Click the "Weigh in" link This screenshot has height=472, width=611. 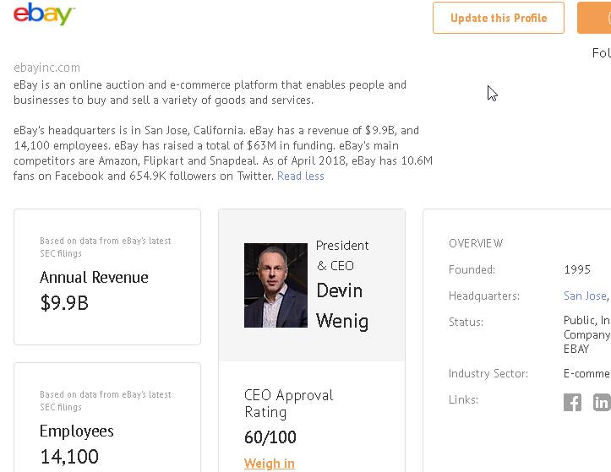tap(269, 464)
